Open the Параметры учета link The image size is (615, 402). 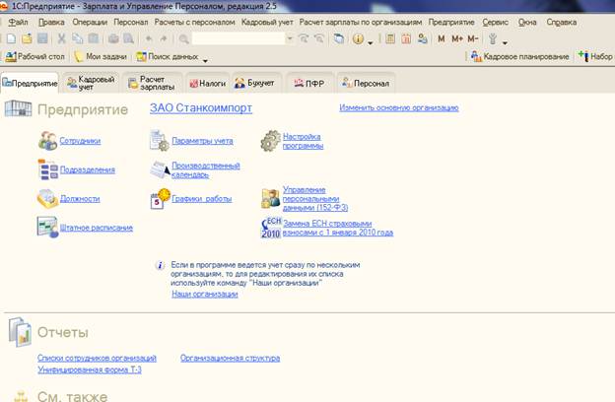(202, 141)
